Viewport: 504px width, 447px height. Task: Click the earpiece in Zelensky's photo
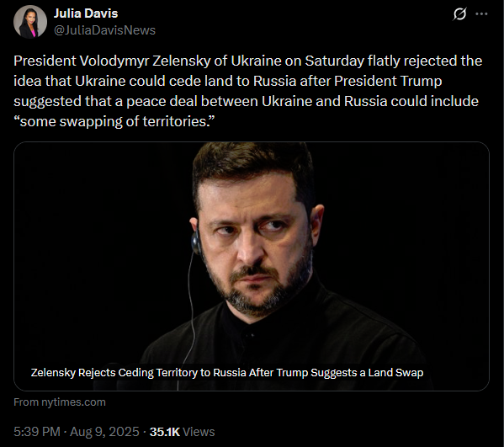pos(196,242)
